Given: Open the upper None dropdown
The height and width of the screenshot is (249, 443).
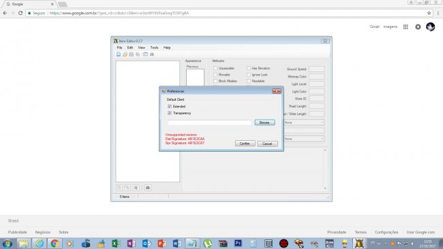Looking at the screenshot, I should [x=304, y=122].
